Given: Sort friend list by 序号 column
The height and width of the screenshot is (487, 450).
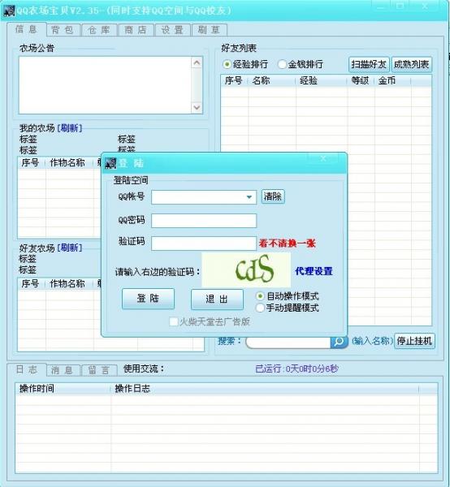Looking at the screenshot, I should pyautogui.click(x=234, y=80).
